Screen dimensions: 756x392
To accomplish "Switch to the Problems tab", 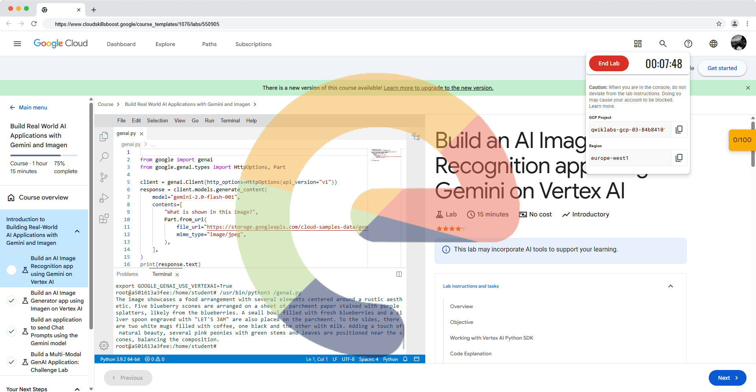I will [127, 274].
